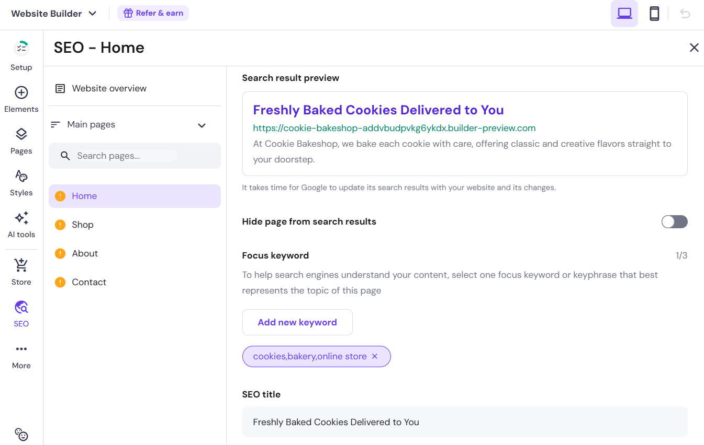Click the Refer & earn button
The image size is (704, 445).
coord(153,13)
